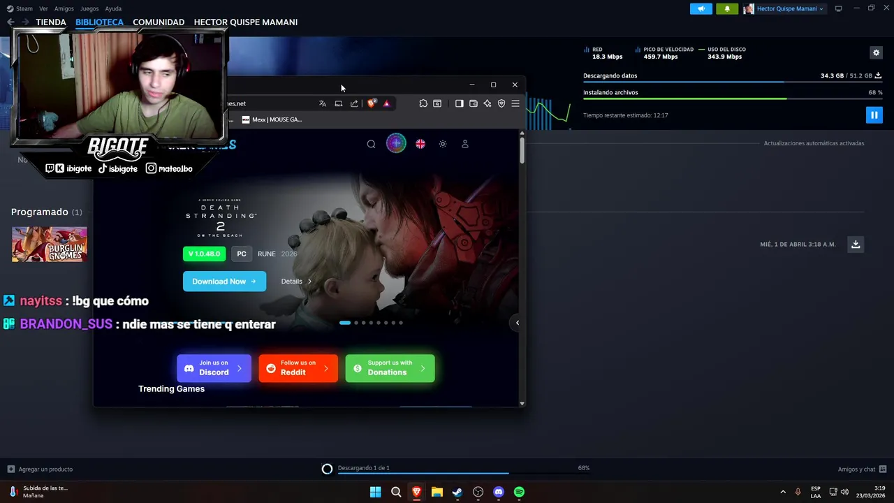Click the website search magnifier icon
The height and width of the screenshot is (503, 894).
click(371, 144)
